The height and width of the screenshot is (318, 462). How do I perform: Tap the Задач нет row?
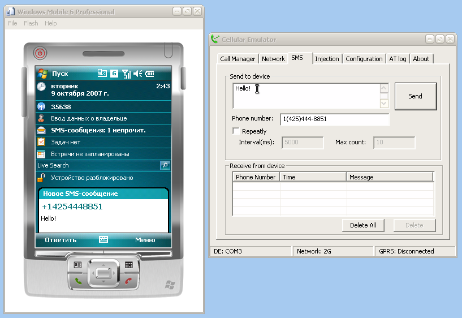click(103, 142)
